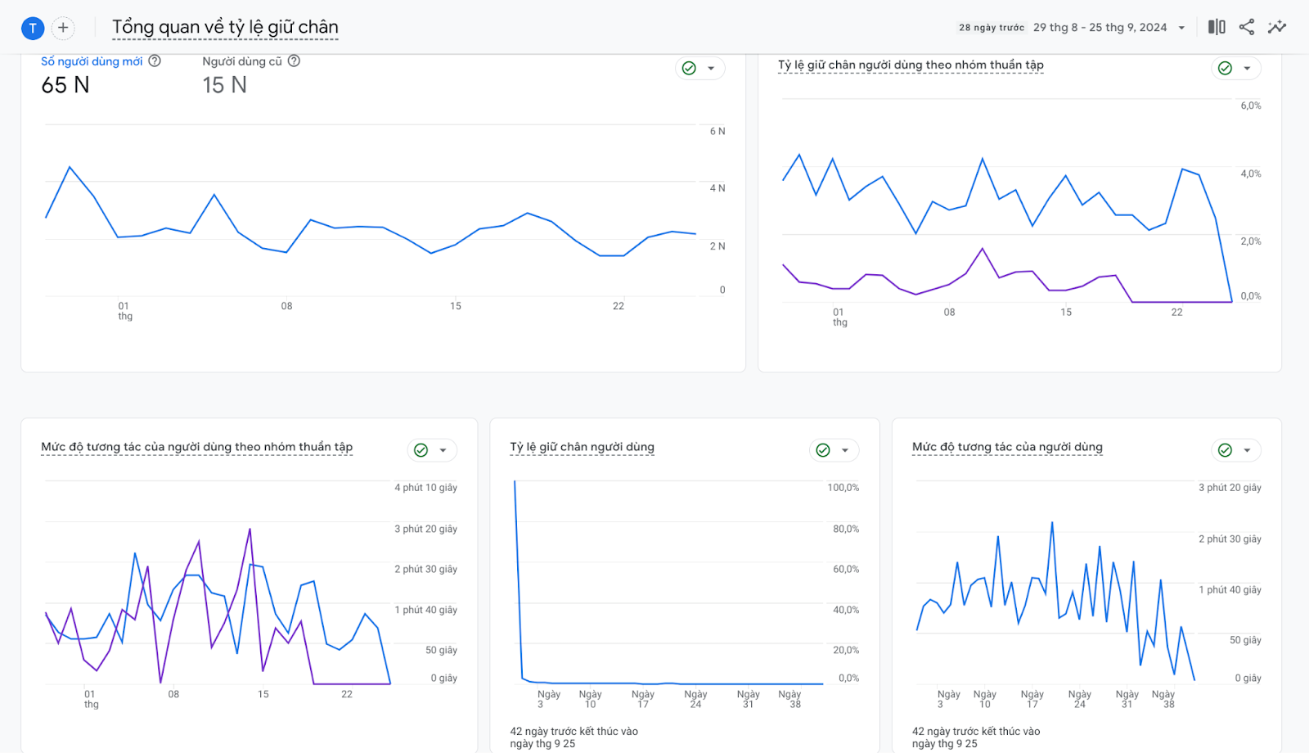
Task: Click green check on Tỷ lệ giữ chân người dùng card
Action: [823, 450]
